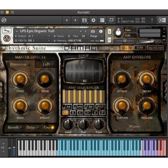Click the BASS knob
This screenshot has width=168, height=168.
(20, 106)
